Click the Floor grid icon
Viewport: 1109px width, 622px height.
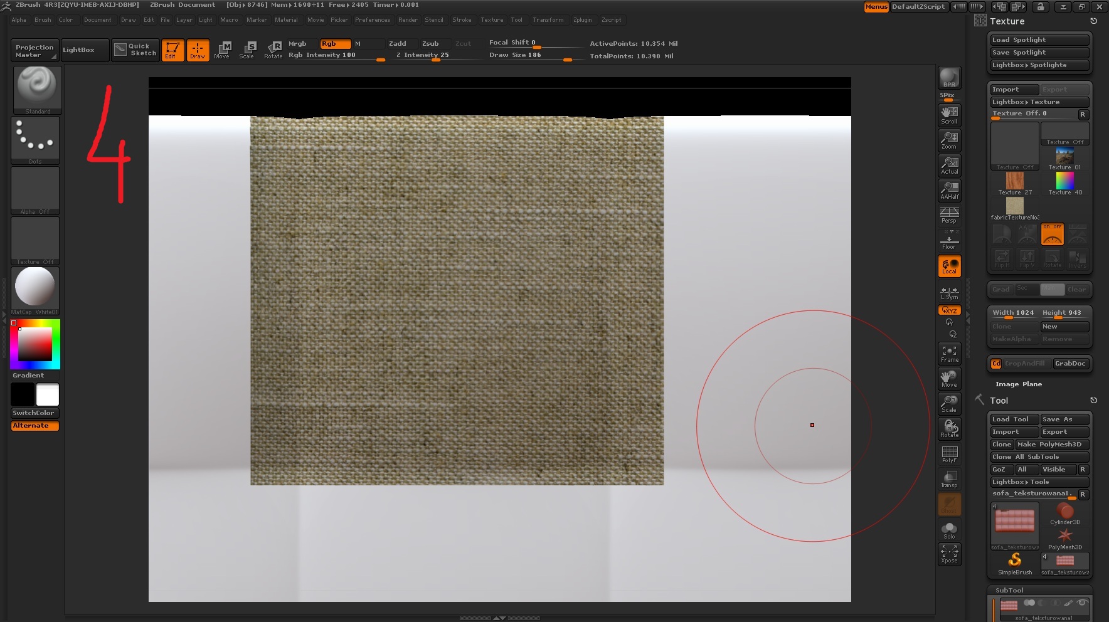tap(949, 241)
